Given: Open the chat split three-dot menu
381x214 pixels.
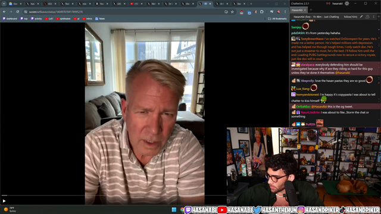Looking at the screenshot, I should coord(374,17).
